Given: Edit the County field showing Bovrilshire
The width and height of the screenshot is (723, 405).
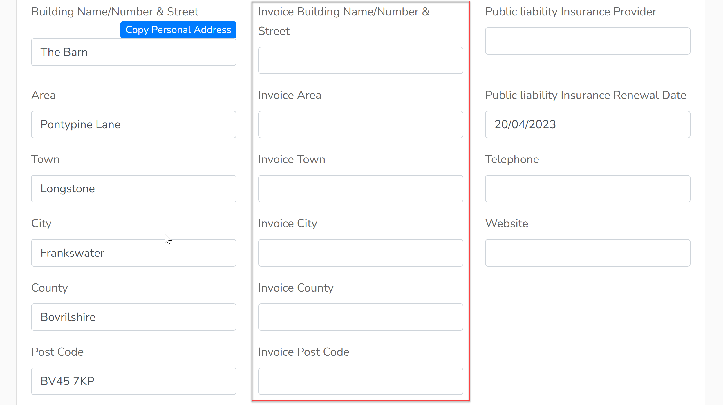Looking at the screenshot, I should click(x=134, y=317).
